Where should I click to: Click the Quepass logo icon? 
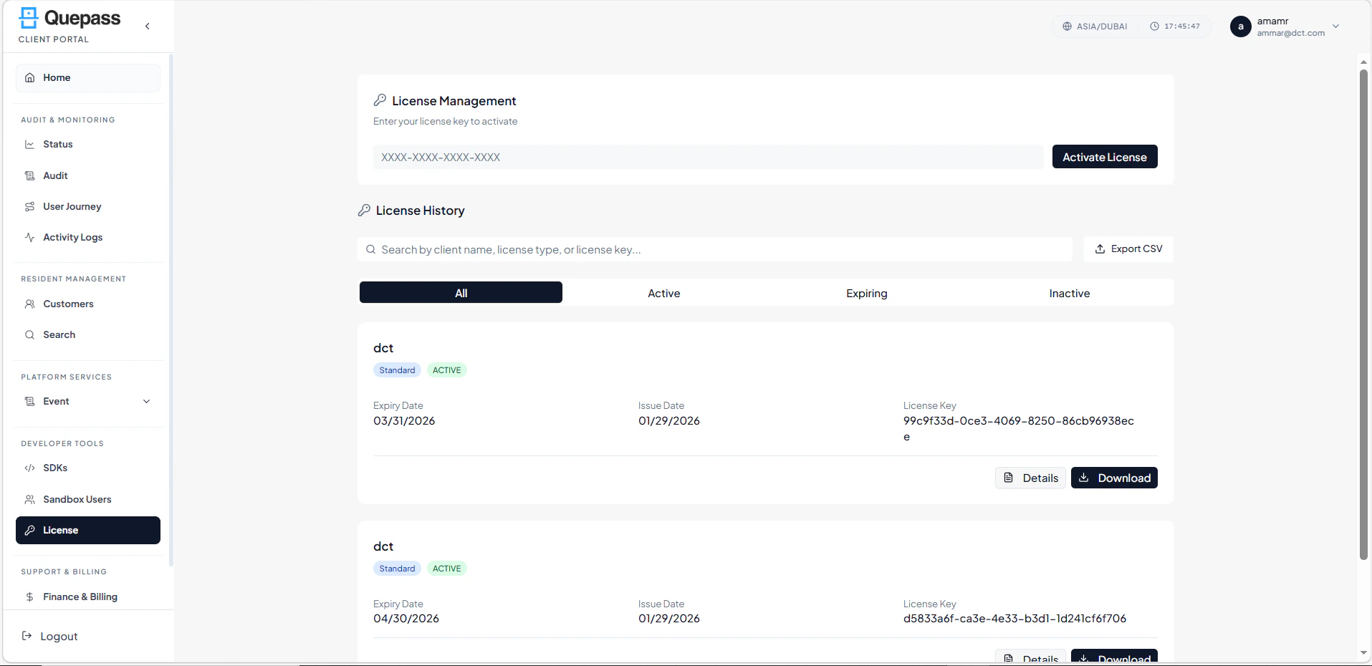(x=29, y=18)
